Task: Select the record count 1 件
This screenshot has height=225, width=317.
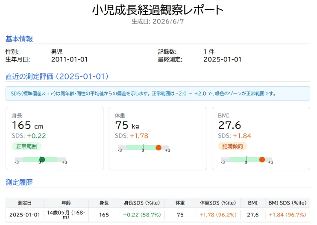Action: (x=209, y=52)
